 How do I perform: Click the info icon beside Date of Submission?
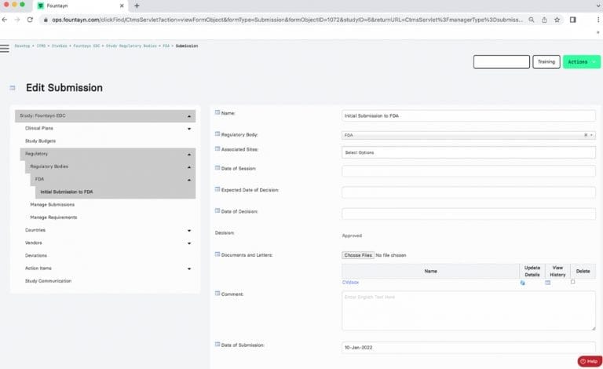pyautogui.click(x=217, y=344)
